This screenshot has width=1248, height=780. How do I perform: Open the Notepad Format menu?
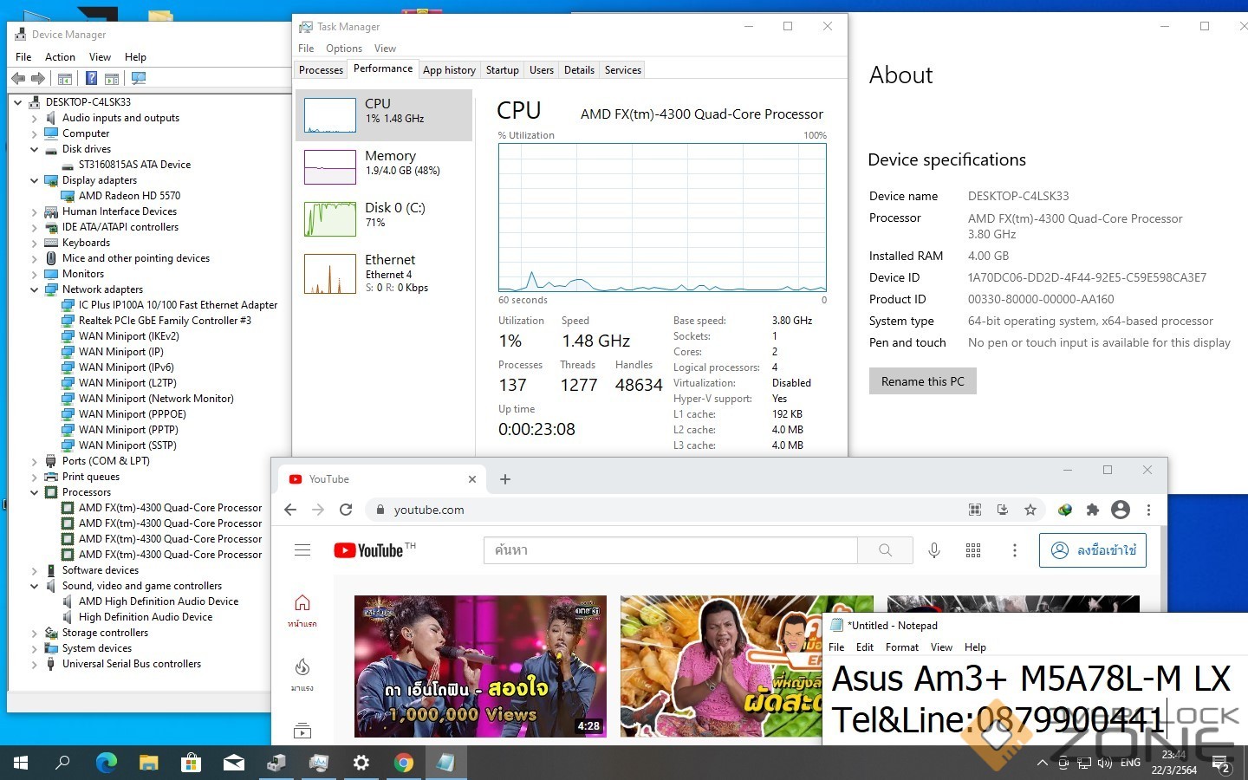click(901, 647)
